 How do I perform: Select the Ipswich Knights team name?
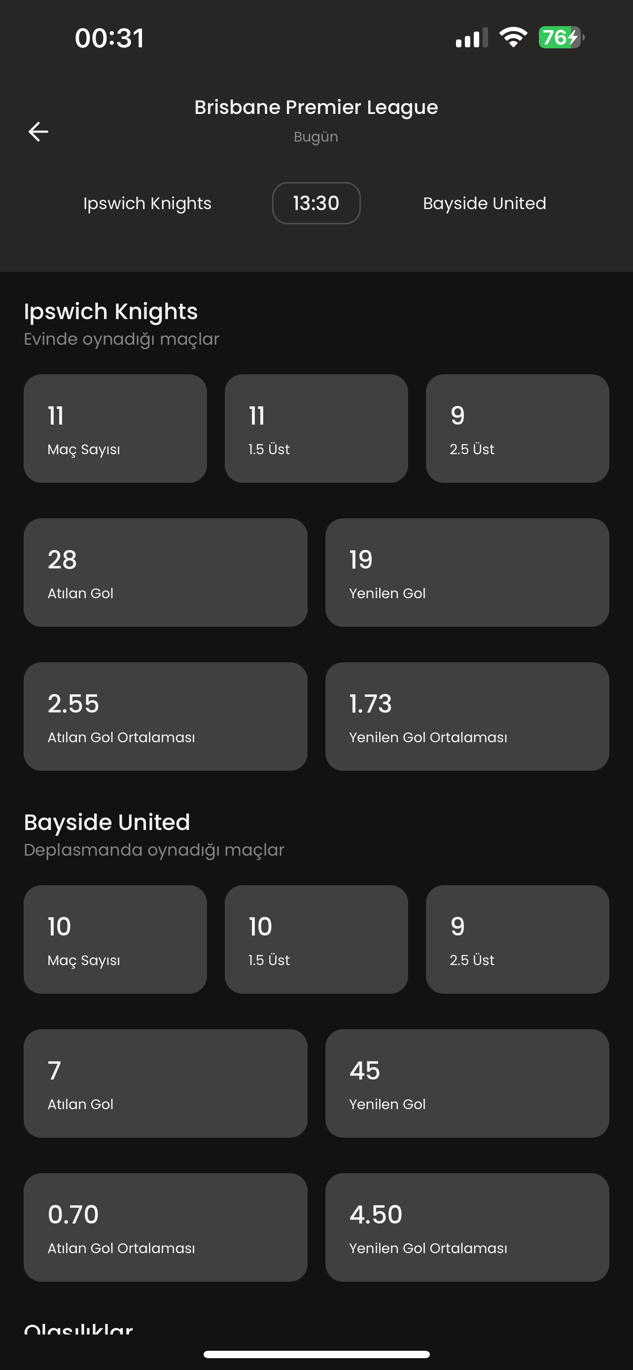pyautogui.click(x=147, y=203)
